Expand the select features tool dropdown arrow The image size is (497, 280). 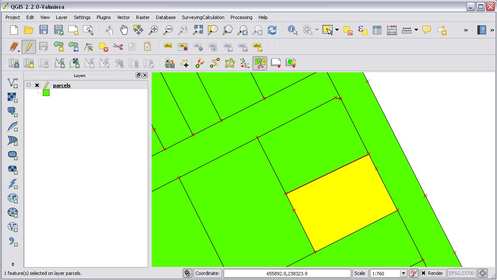tap(337, 30)
